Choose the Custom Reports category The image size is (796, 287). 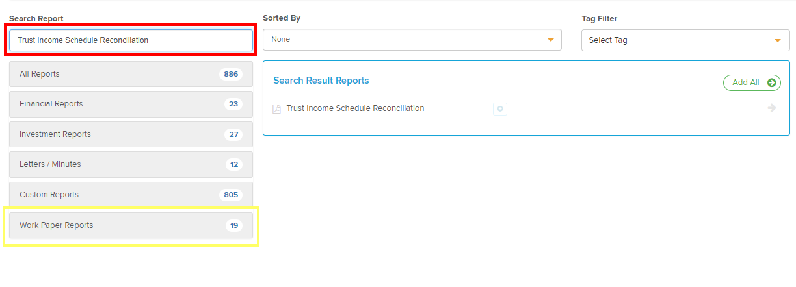point(131,195)
